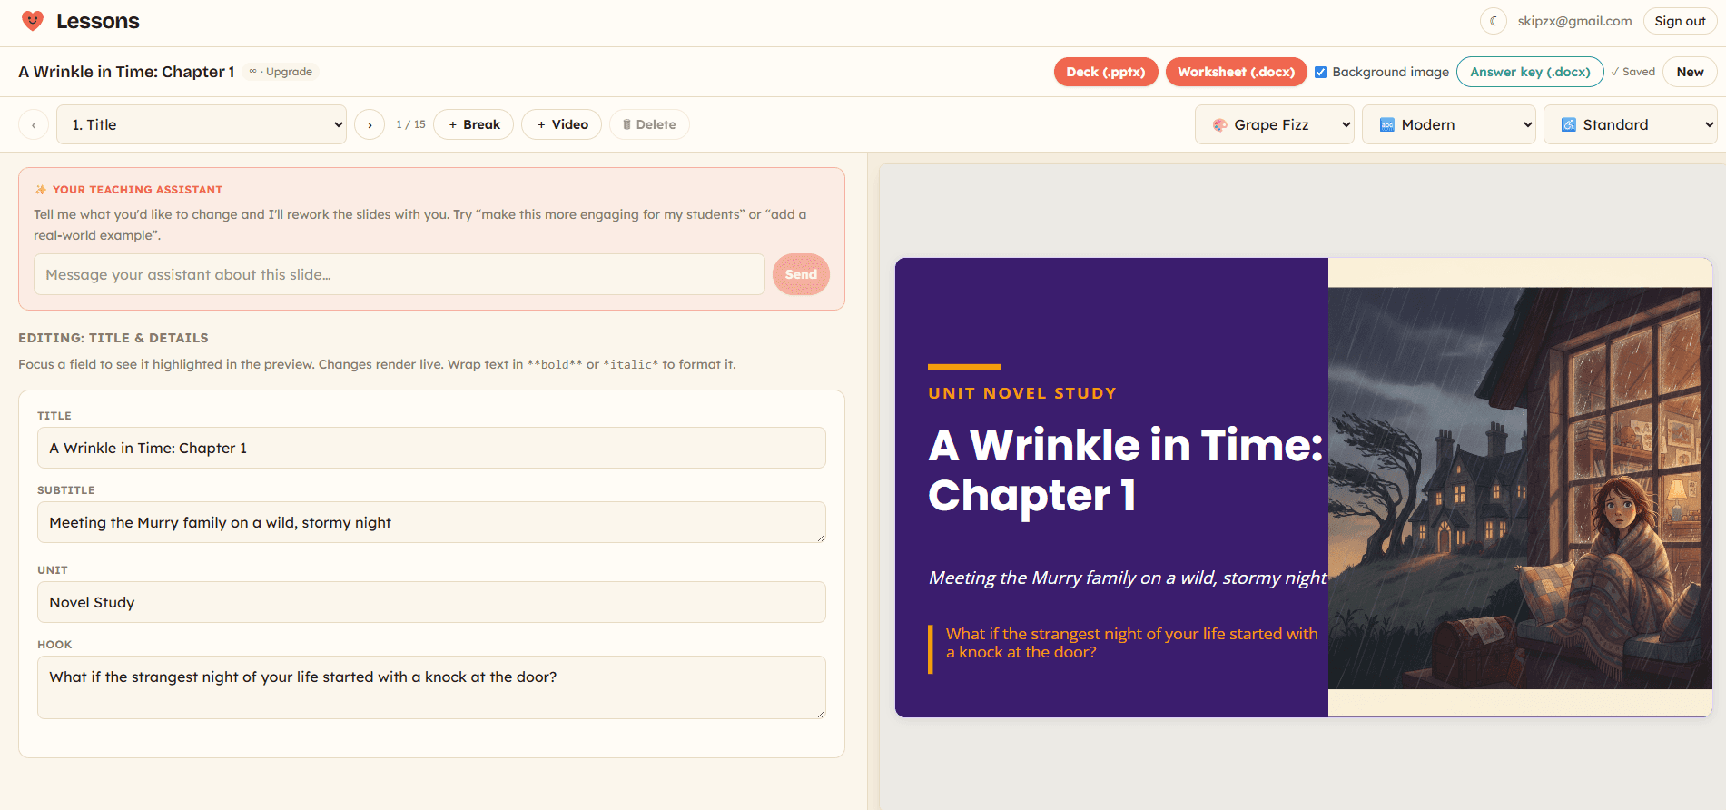This screenshot has height=810, width=1726.
Task: Add a Break slide
Action: [x=474, y=124]
